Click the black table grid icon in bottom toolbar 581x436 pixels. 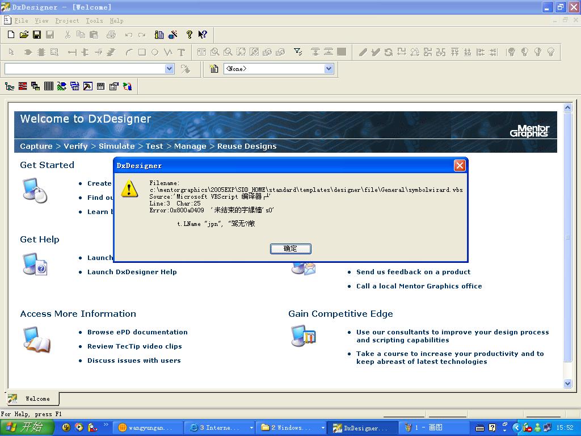[49, 86]
